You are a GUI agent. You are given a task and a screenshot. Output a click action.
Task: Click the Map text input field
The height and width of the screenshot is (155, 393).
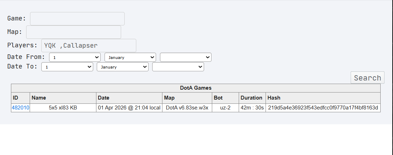74,32
